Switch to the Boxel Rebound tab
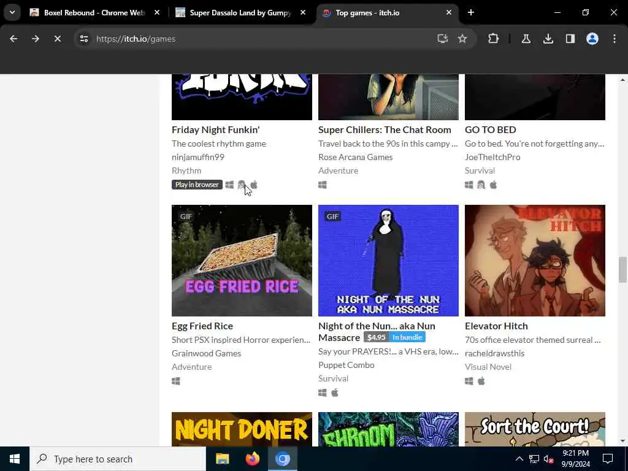The height and width of the screenshot is (471, 628). [94, 13]
